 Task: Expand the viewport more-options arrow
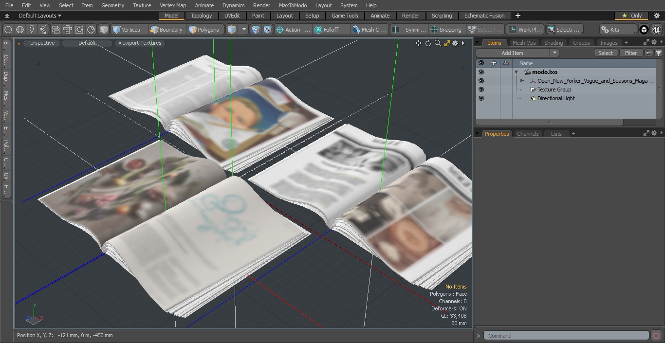[463, 43]
